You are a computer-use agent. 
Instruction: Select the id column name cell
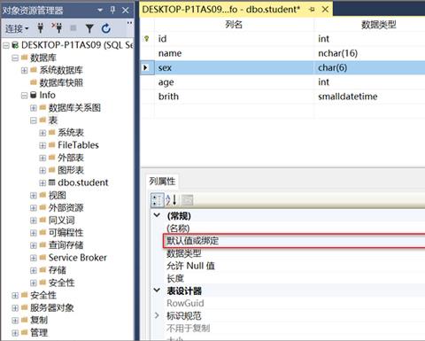tap(234, 39)
